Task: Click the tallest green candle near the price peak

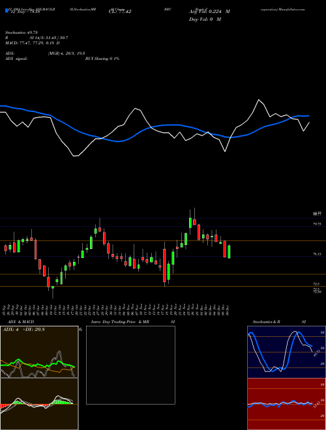Action: (190, 222)
